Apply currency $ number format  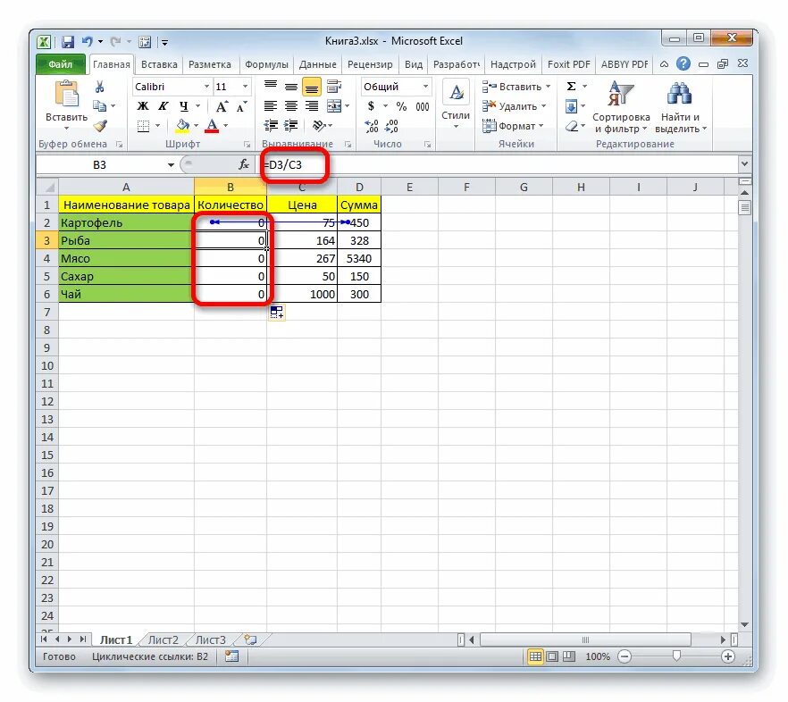tap(371, 106)
